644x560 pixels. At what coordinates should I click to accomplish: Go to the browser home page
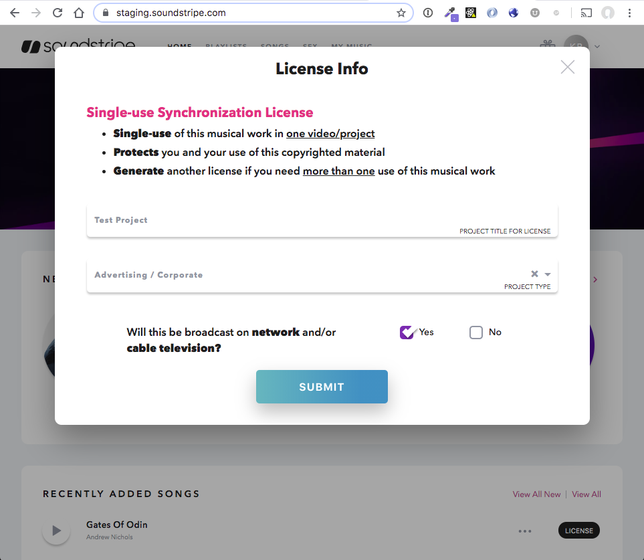click(79, 13)
